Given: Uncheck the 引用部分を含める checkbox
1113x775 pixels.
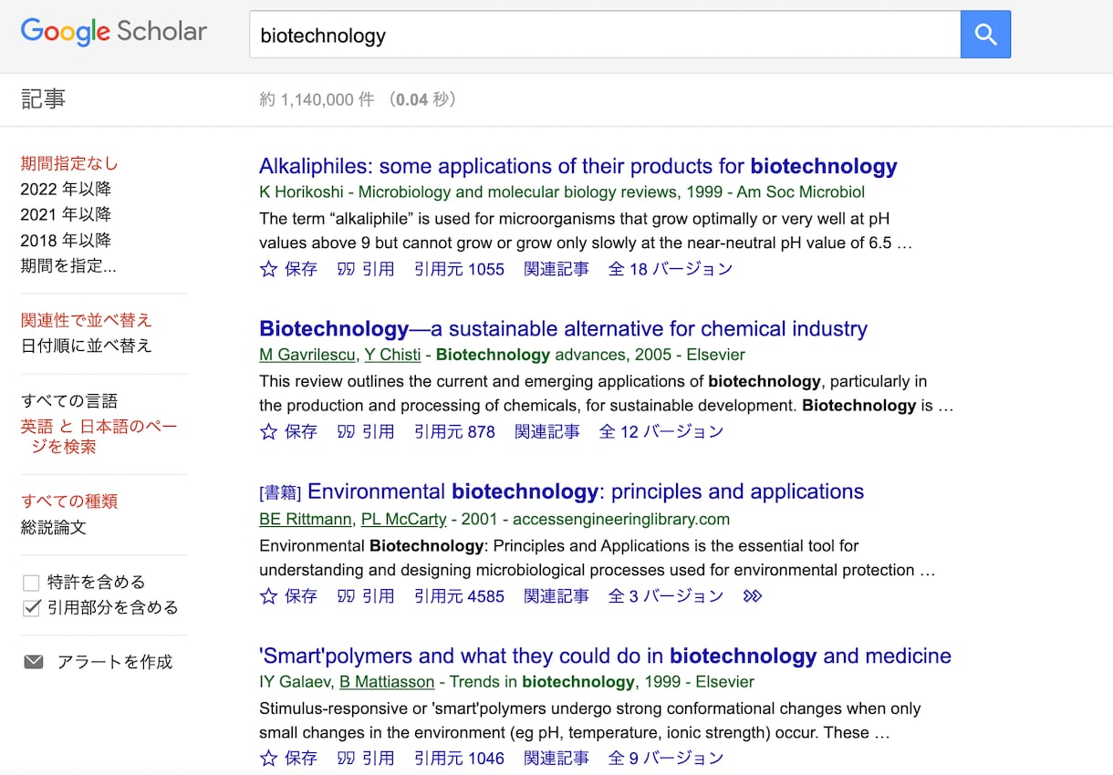Looking at the screenshot, I should (31, 608).
